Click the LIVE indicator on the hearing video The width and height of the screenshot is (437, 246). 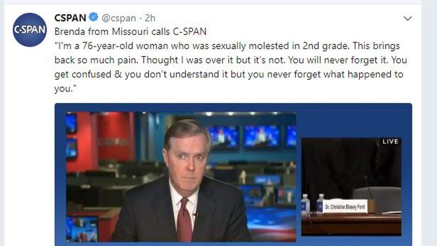click(391, 141)
